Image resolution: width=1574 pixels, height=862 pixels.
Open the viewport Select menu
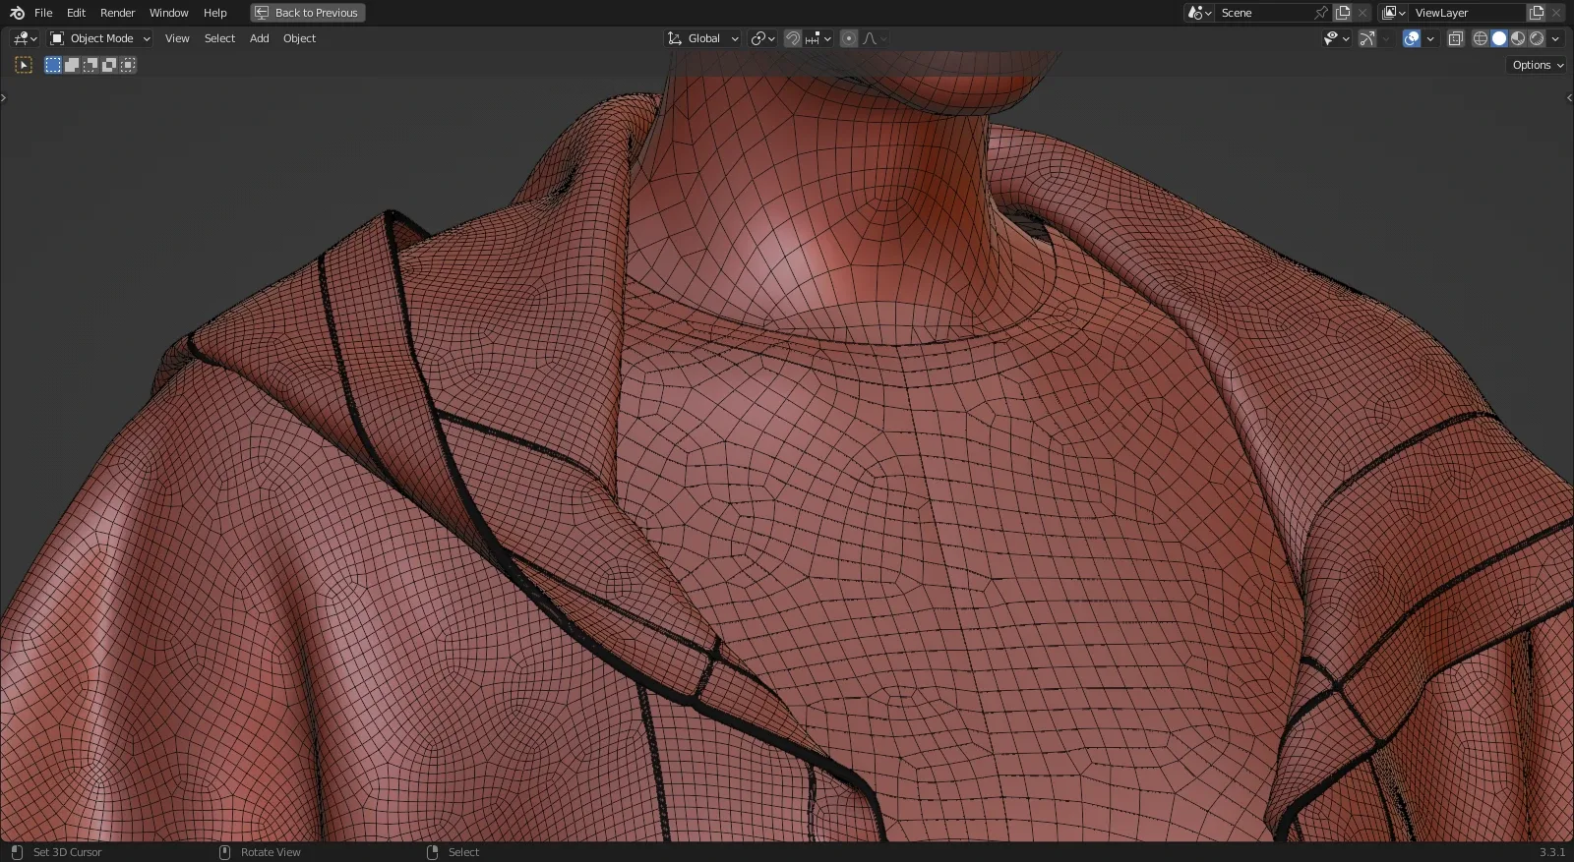click(x=219, y=38)
